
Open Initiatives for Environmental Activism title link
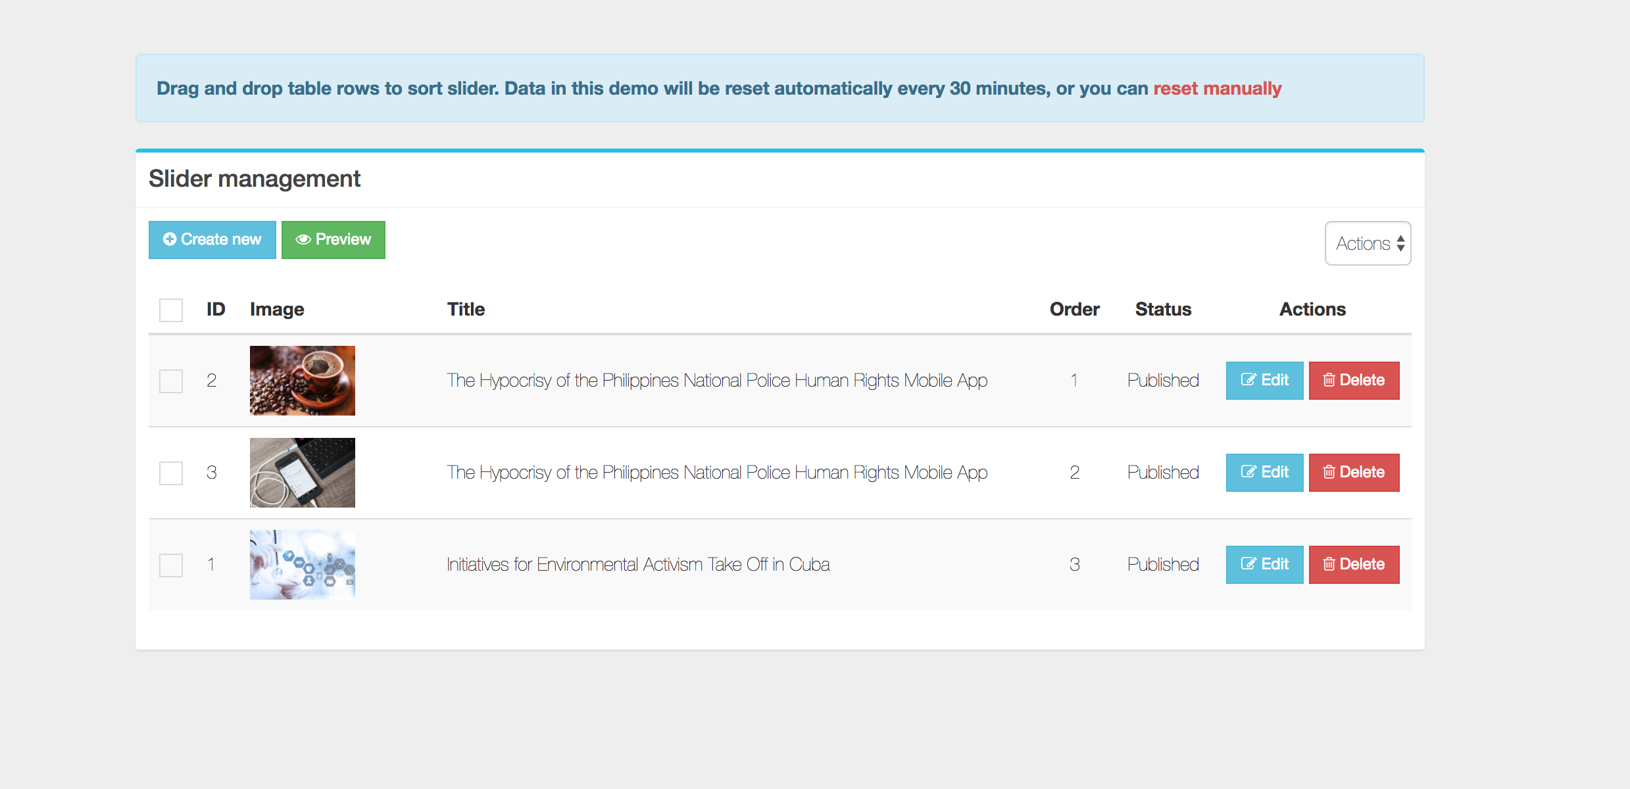pyautogui.click(x=637, y=564)
